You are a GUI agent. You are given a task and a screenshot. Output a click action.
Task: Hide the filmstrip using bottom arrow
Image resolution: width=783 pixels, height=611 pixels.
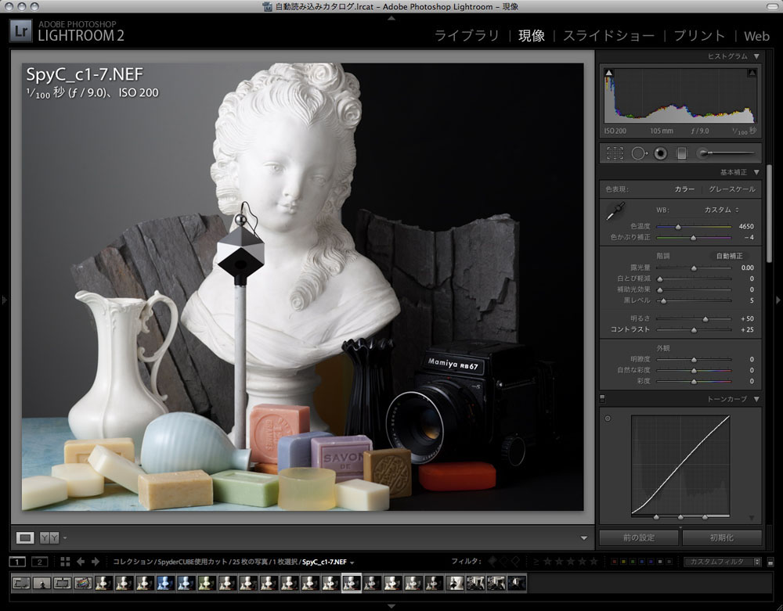pos(391,606)
